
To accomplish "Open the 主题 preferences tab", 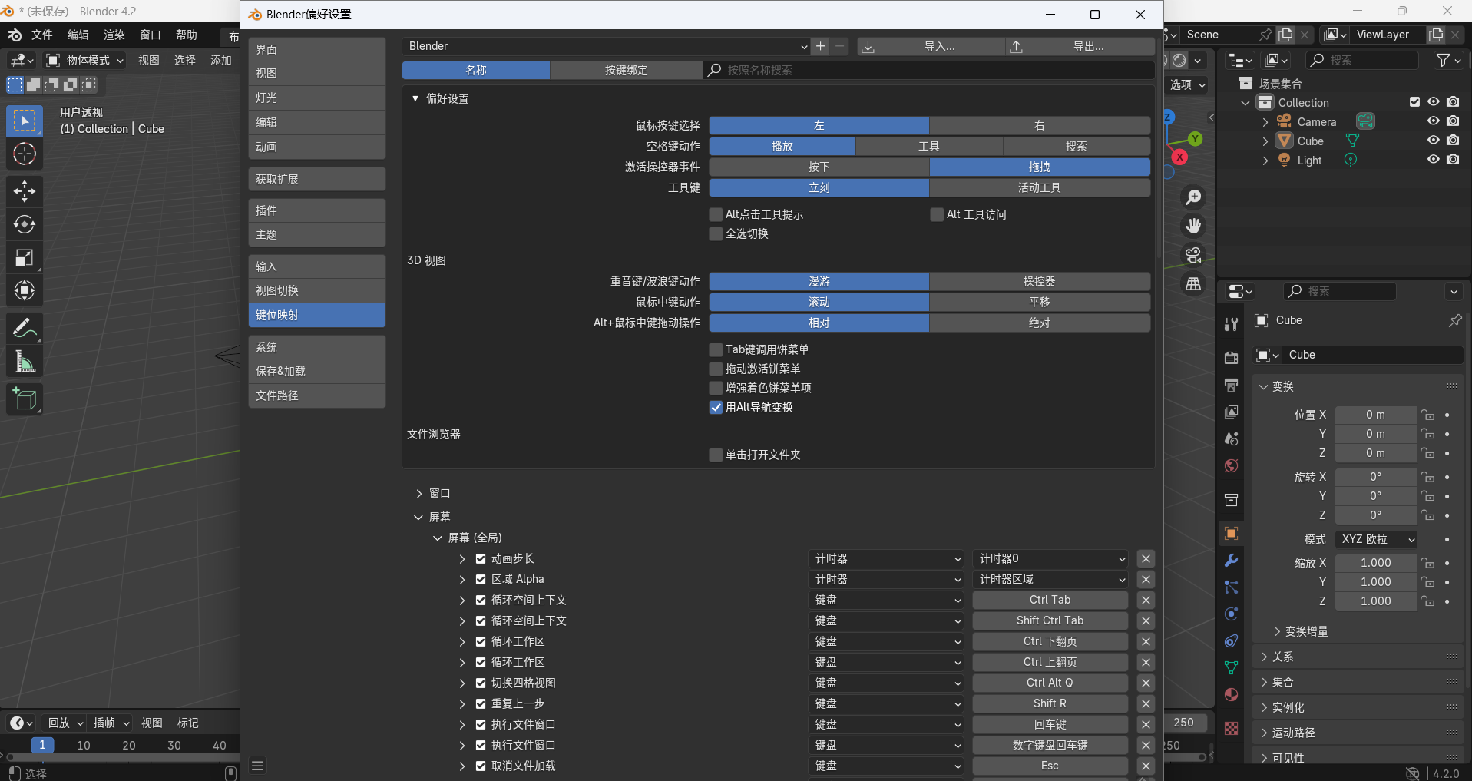I will point(316,234).
